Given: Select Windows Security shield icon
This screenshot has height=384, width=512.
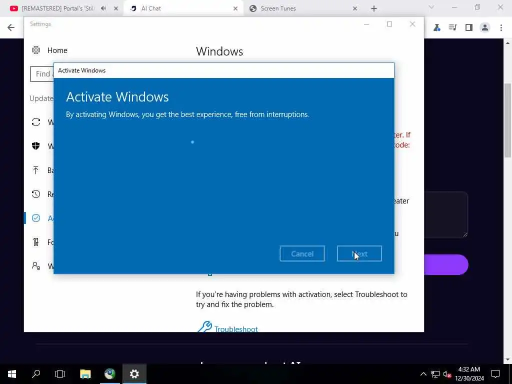Looking at the screenshot, I should (36, 146).
